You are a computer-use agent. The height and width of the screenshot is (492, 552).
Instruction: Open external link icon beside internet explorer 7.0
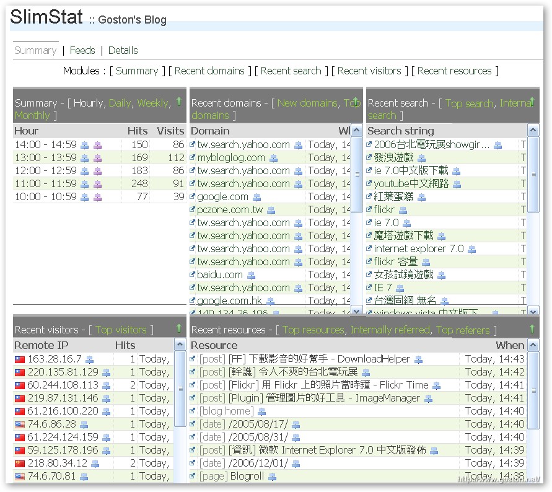(x=369, y=248)
